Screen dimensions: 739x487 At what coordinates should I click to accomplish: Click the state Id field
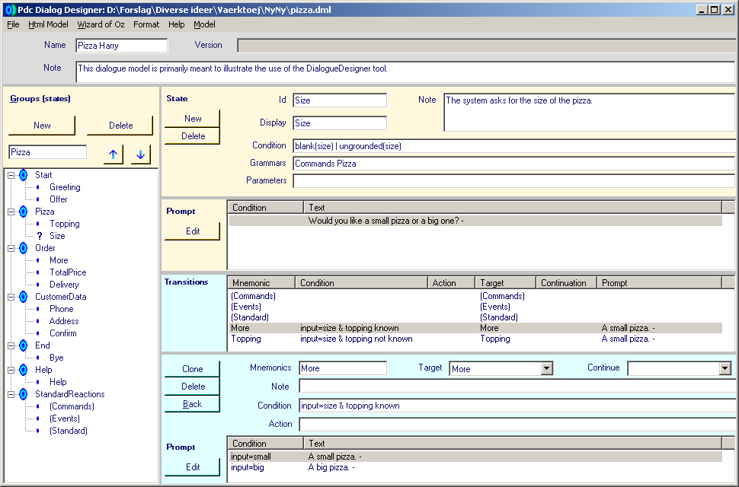(340, 100)
